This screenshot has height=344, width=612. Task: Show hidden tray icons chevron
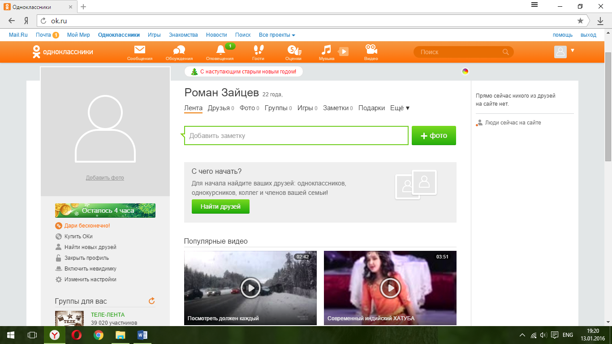click(x=522, y=335)
